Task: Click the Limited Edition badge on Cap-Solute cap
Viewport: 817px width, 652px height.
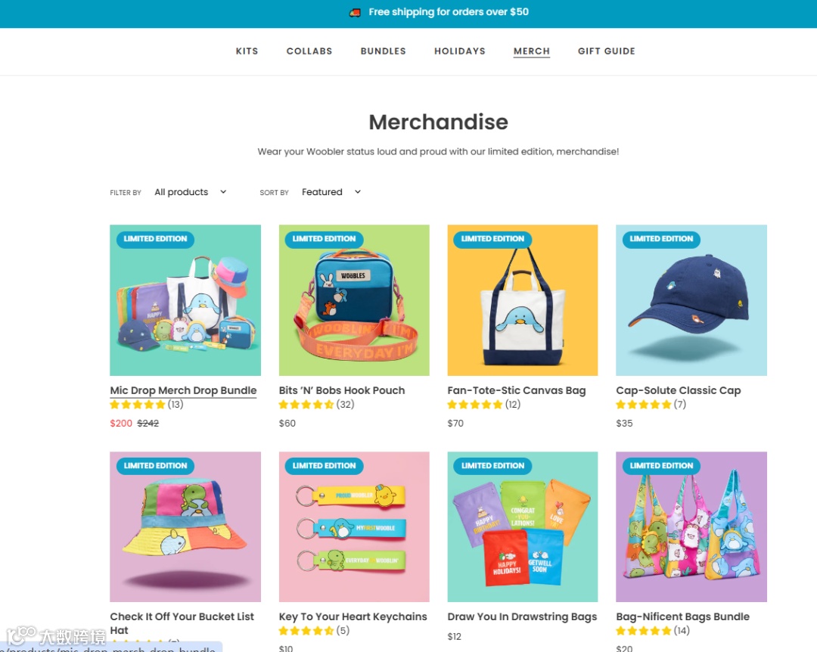Action: (x=661, y=239)
